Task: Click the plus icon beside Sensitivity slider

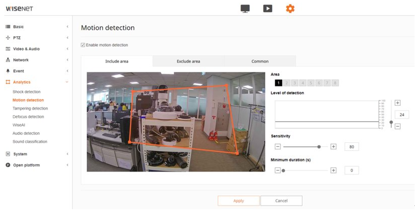Action: [x=333, y=147]
